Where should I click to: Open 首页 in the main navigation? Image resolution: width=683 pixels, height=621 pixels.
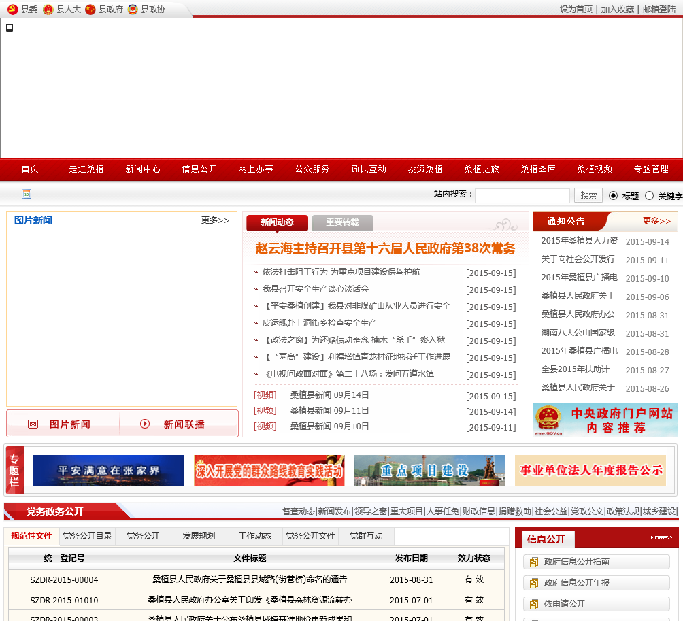click(30, 169)
